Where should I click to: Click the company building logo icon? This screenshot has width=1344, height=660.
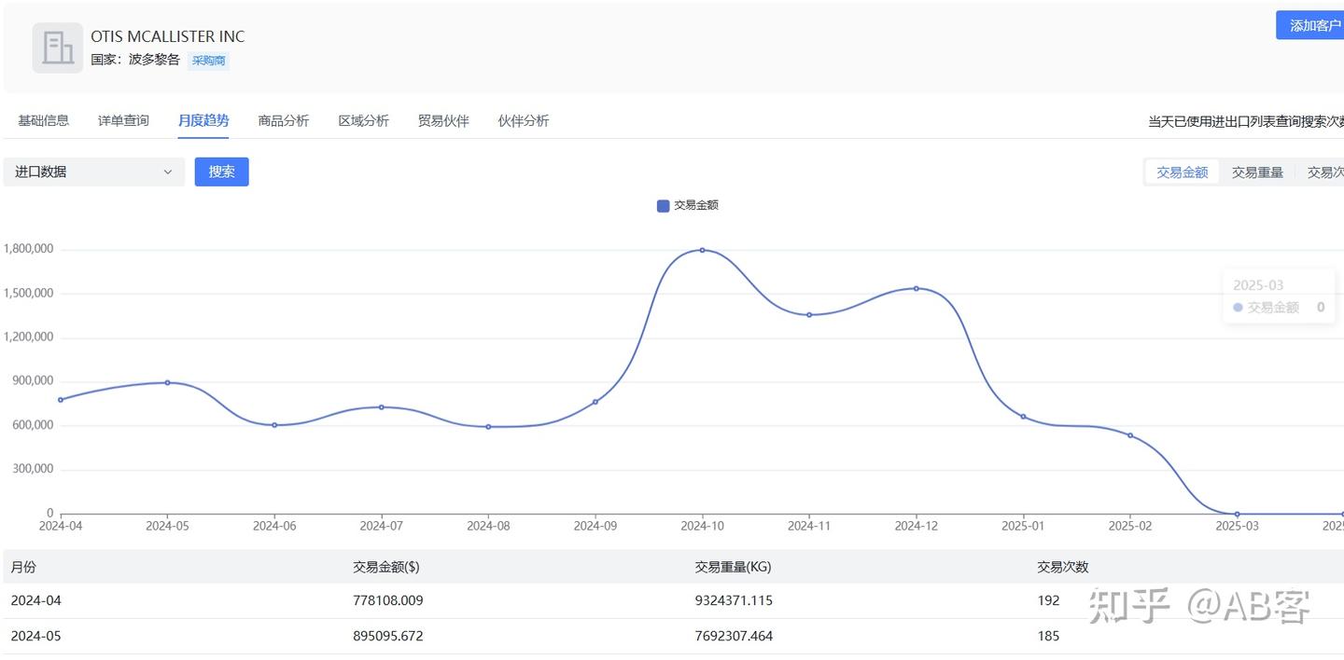[x=57, y=48]
